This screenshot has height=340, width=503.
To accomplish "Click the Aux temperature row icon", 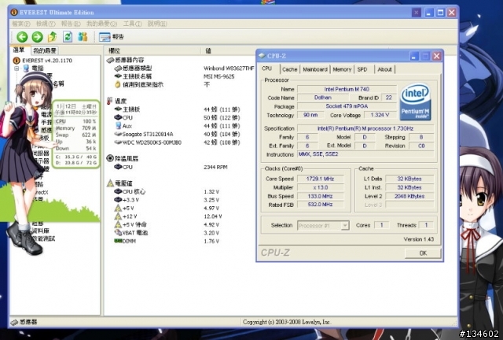I will (118, 126).
